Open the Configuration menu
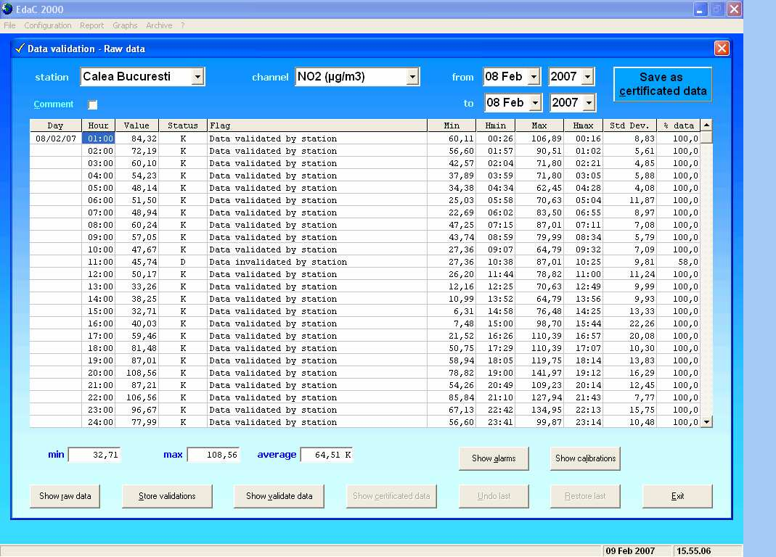776x557 pixels. coord(47,25)
